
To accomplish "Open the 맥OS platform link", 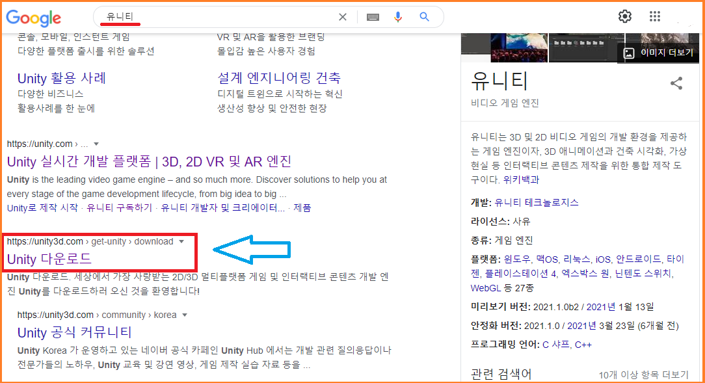I will coord(547,259).
